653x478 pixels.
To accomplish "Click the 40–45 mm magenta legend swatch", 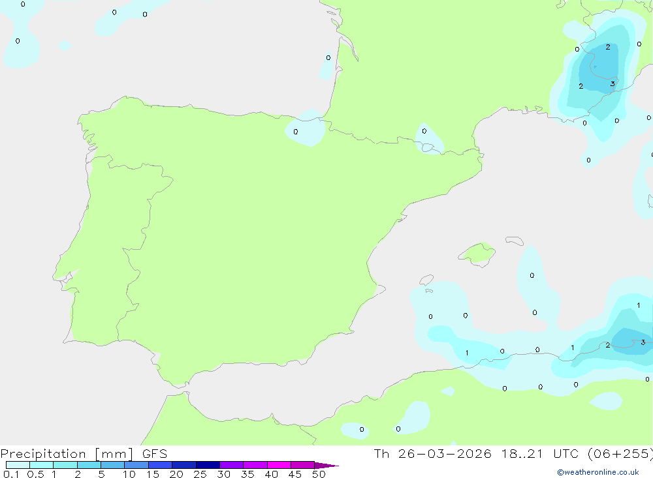I will click(279, 465).
